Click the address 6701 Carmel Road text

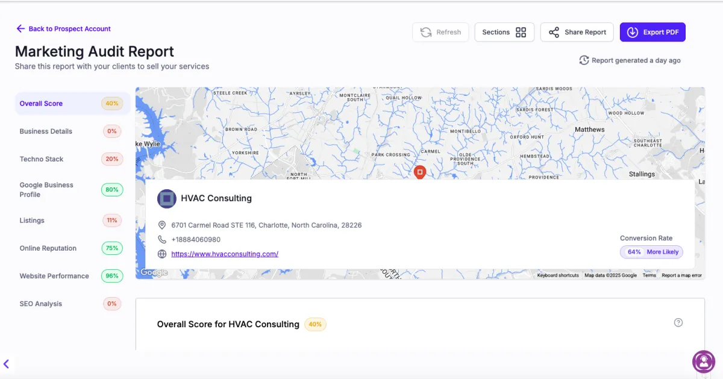[x=266, y=225]
